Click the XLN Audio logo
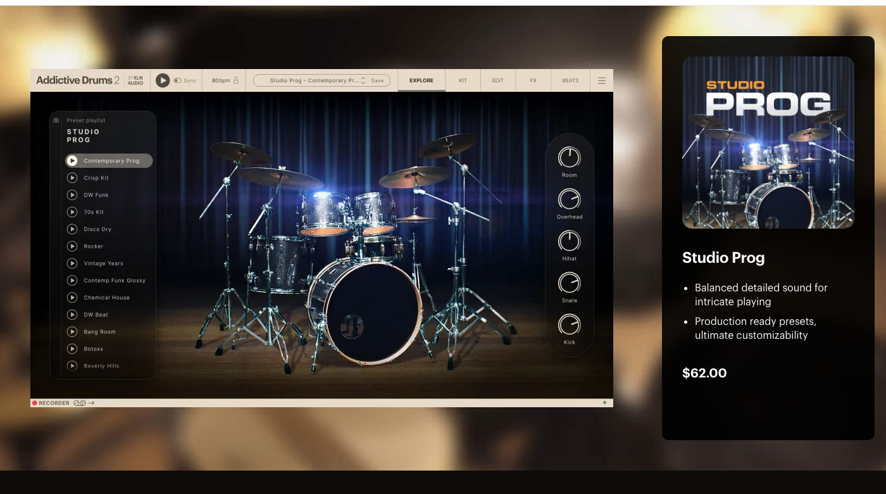886x494 pixels. pyautogui.click(x=135, y=80)
